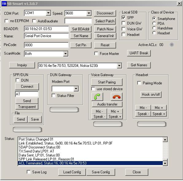Click the BDADDR input field

pyautogui.click(x=46, y=29)
